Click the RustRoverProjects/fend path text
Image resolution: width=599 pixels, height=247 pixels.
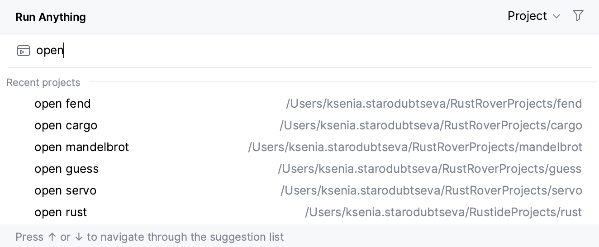click(433, 104)
